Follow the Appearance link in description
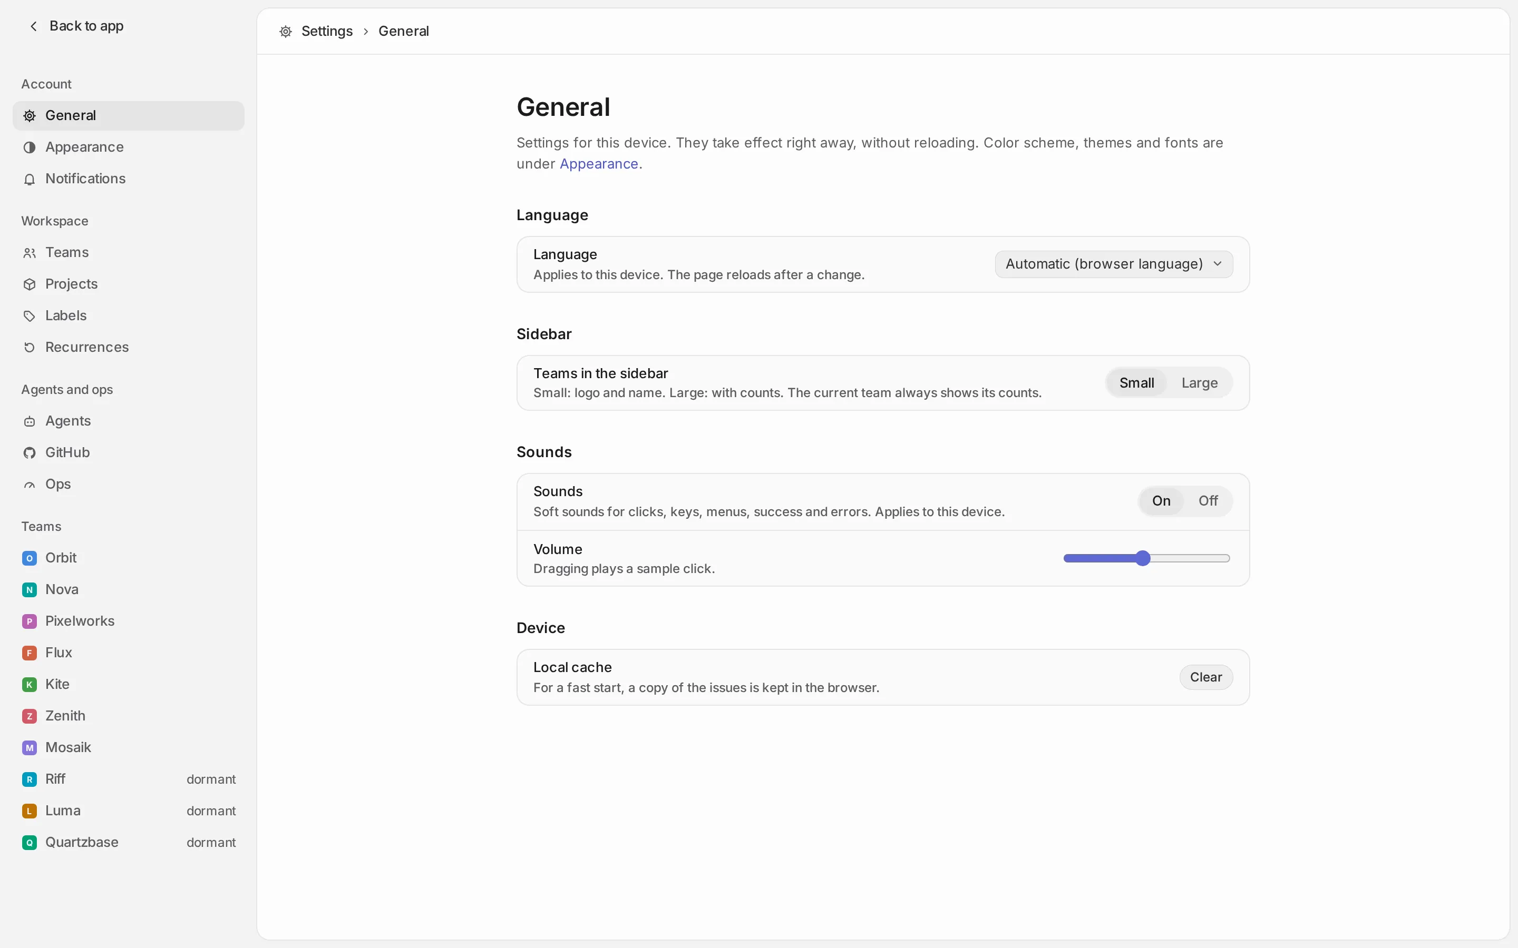This screenshot has height=948, width=1518. (598, 164)
